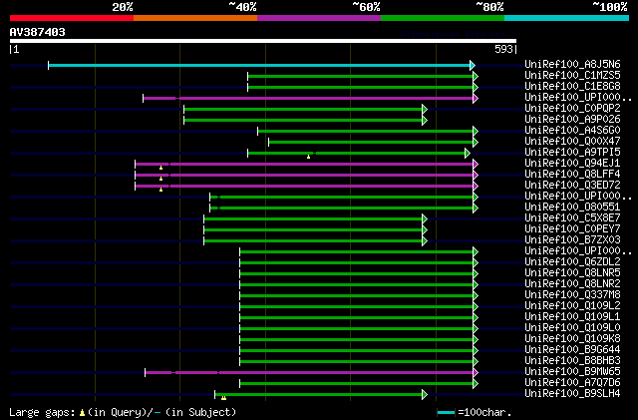Image resolution: width=638 pixels, height=420 pixels.
Task: Click the green arrowhead on the C5X8E7 row
Action: click(x=425, y=219)
